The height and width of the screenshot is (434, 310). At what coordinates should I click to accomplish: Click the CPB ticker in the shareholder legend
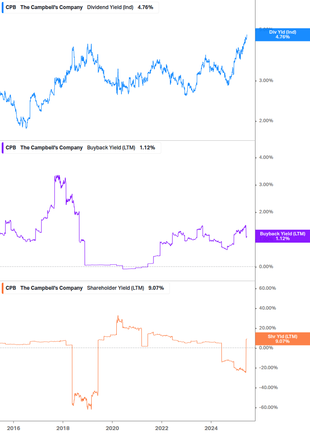[x=11, y=288]
